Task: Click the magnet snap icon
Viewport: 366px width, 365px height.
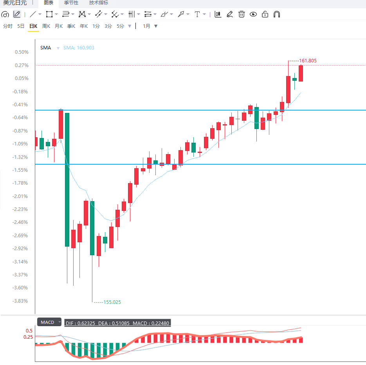Action: tap(277, 14)
